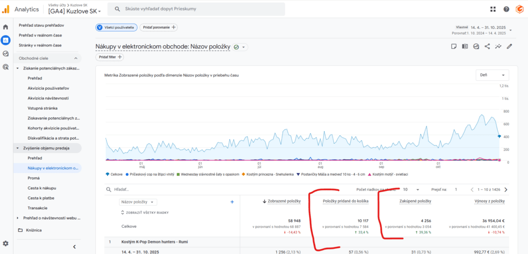Viewport: 528px width, 254px height.
Task: Open the Google apps grid icon
Action: [x=493, y=9]
